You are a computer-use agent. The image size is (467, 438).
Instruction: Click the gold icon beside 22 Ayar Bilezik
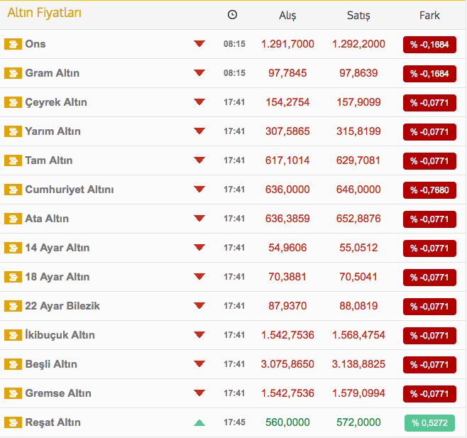(13, 306)
